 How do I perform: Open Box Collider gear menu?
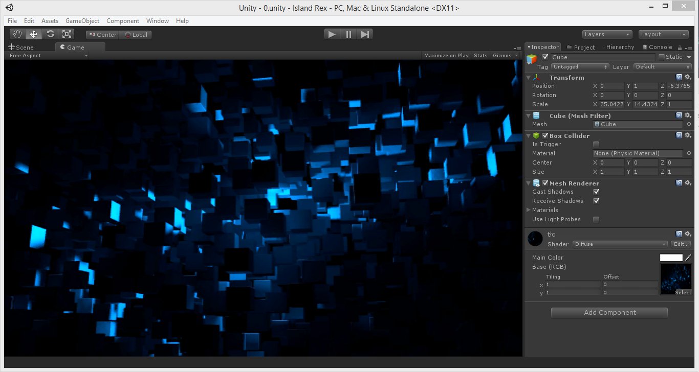pos(688,135)
